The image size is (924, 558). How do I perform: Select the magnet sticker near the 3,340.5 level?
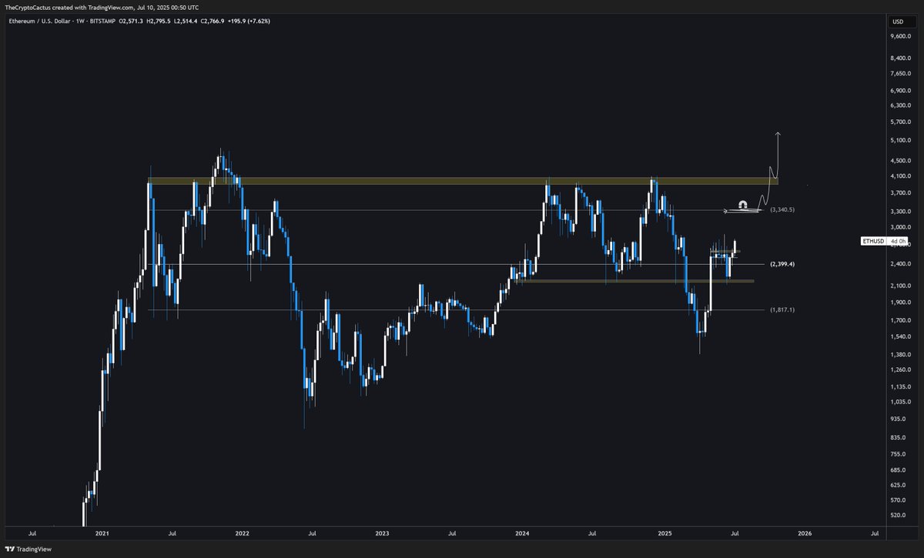click(x=742, y=205)
